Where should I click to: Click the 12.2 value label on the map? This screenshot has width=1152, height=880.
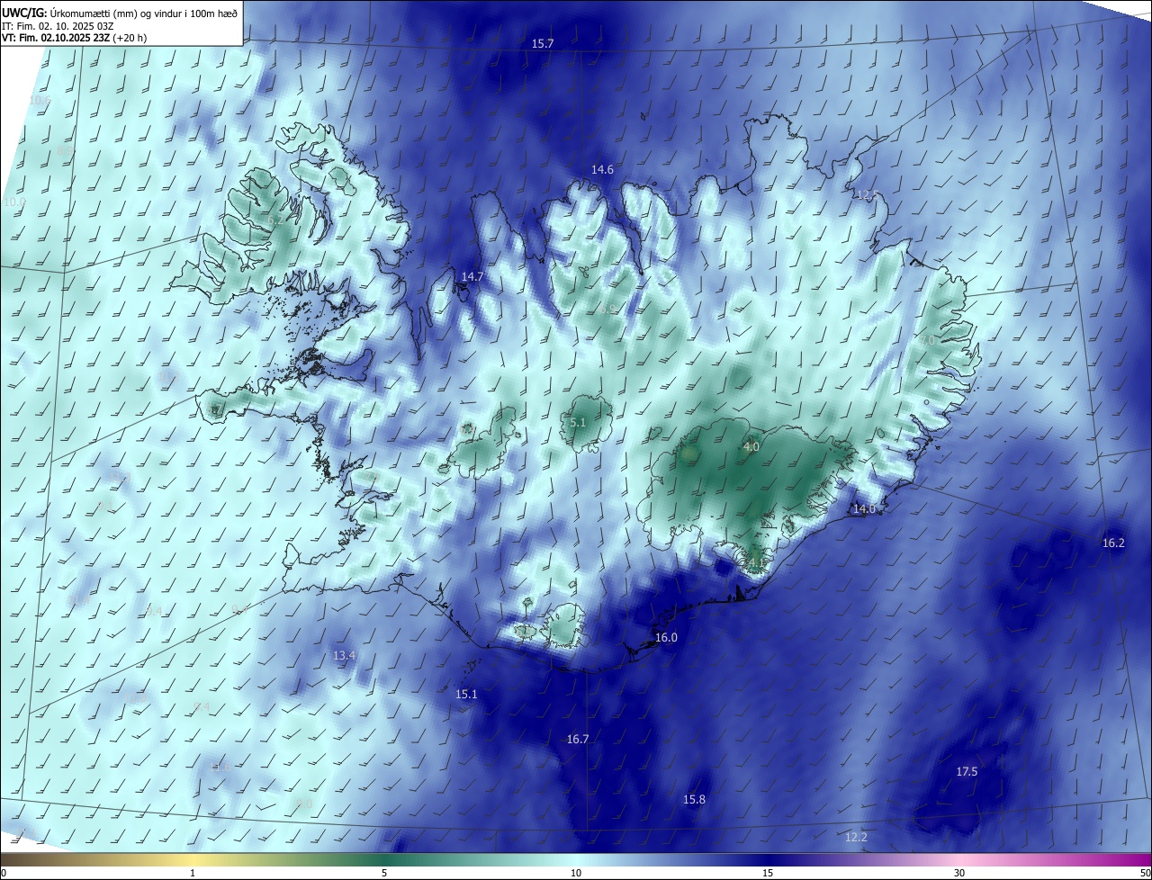click(x=857, y=838)
